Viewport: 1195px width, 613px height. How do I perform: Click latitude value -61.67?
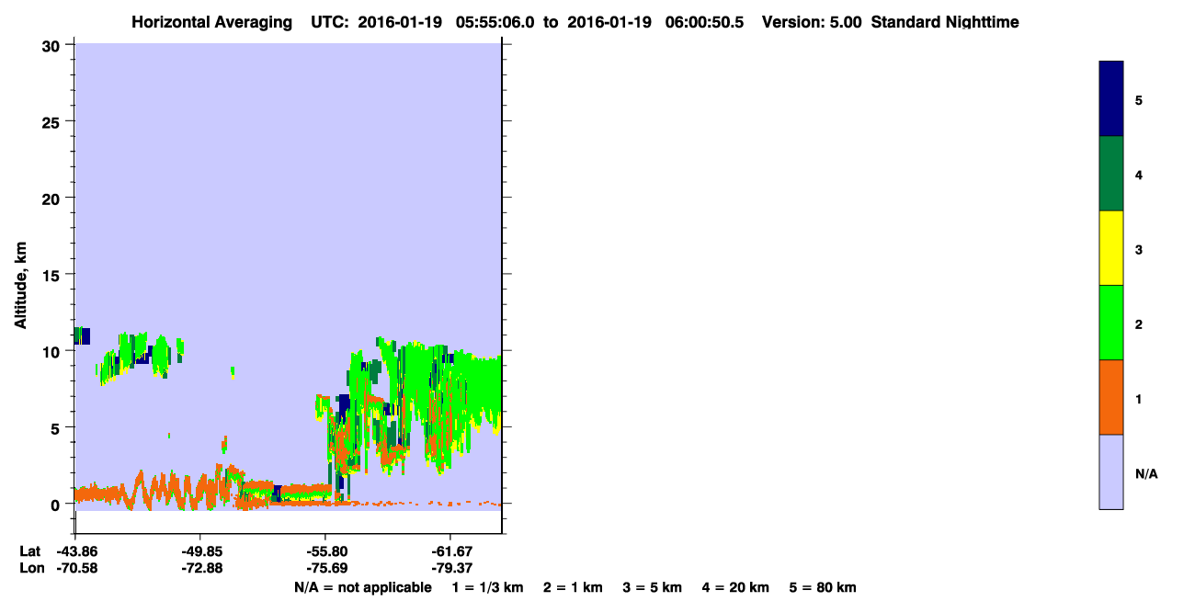(450, 551)
